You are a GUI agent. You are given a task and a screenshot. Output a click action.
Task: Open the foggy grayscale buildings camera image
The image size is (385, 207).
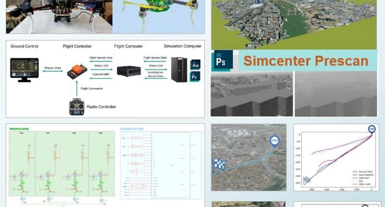336,94
